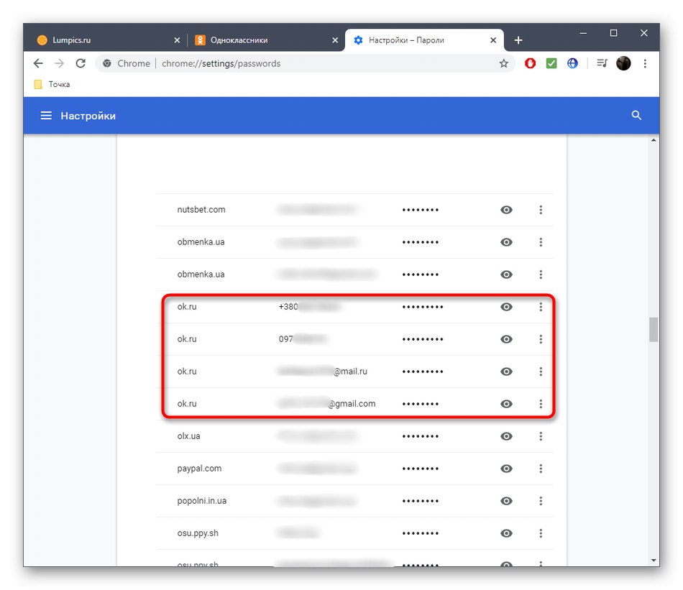Open more actions for popolni.in.ua
This screenshot has height=590, width=683.
541,501
